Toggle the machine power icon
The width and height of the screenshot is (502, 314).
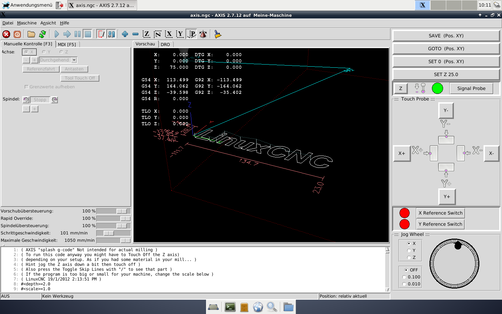(x=17, y=34)
